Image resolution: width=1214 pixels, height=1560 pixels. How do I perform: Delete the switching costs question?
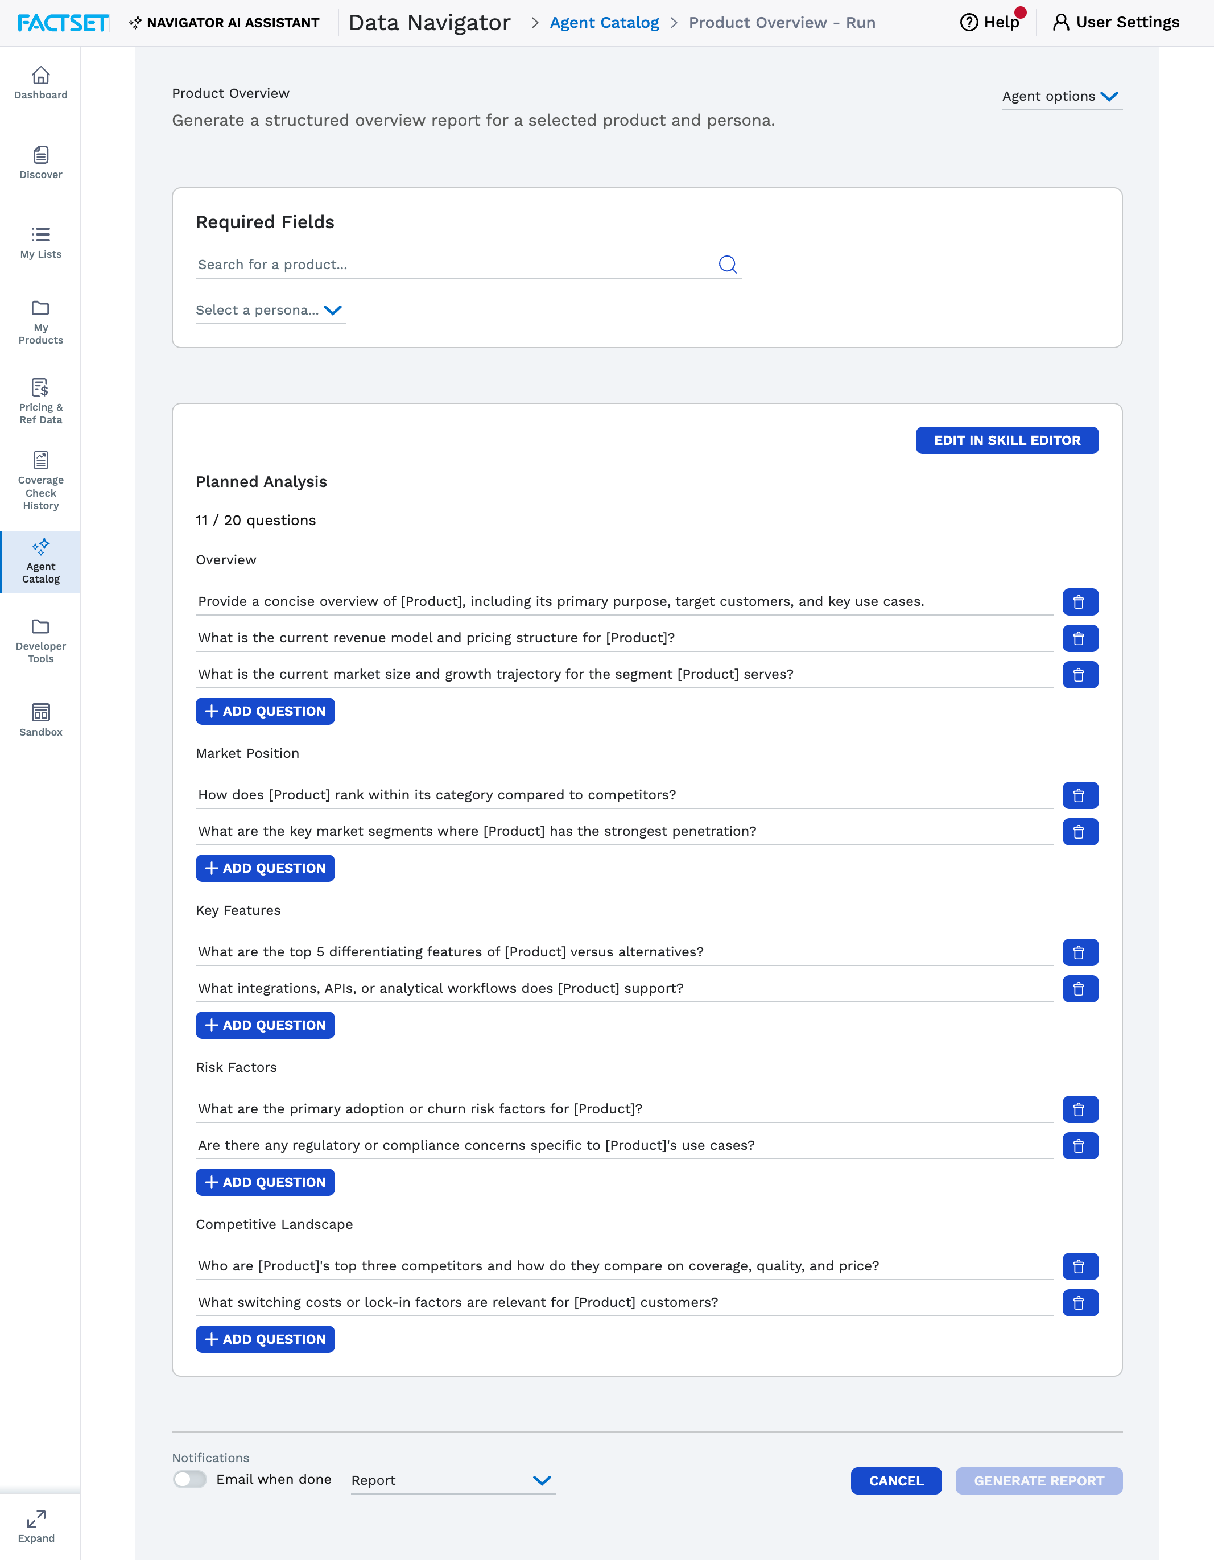pos(1080,1303)
